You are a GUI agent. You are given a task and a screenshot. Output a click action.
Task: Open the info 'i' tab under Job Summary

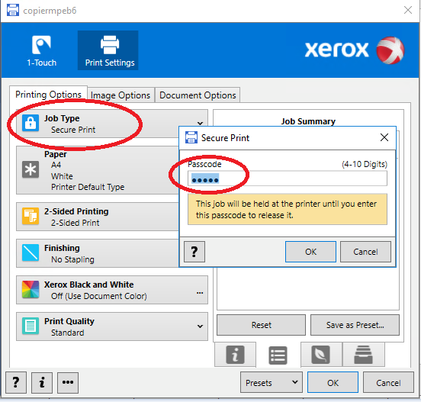pos(235,355)
